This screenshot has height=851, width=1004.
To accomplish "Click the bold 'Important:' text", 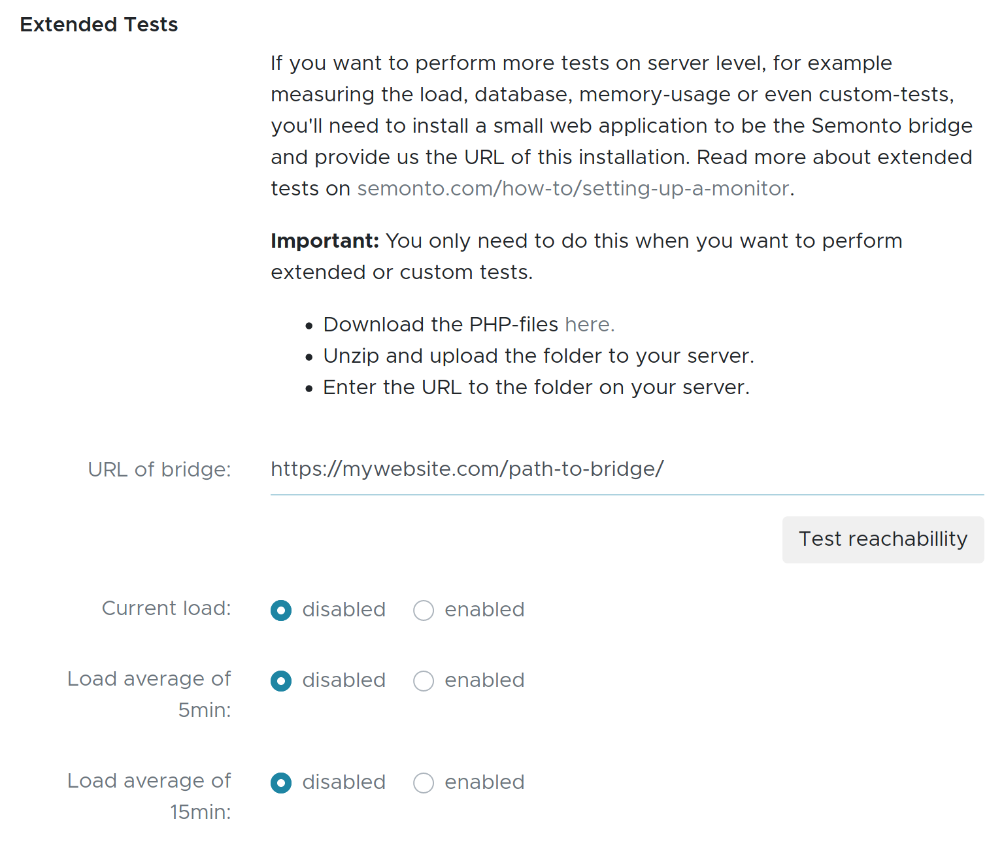I will point(324,241).
